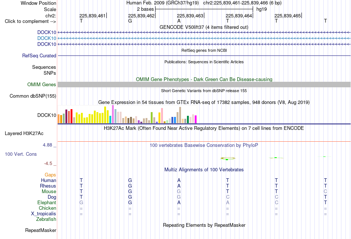The height and width of the screenshot is (239, 351).
Task: Click the DOCK10 label beside the GTEx bar chart
Action: pos(47,115)
